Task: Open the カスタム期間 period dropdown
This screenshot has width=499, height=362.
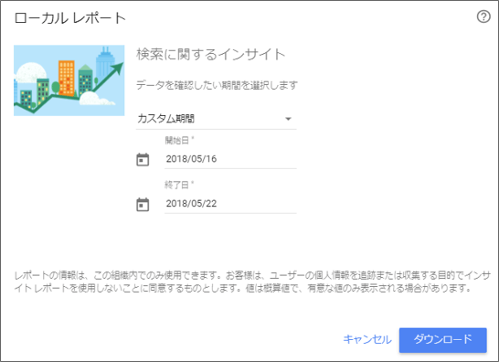Action: coord(216,119)
